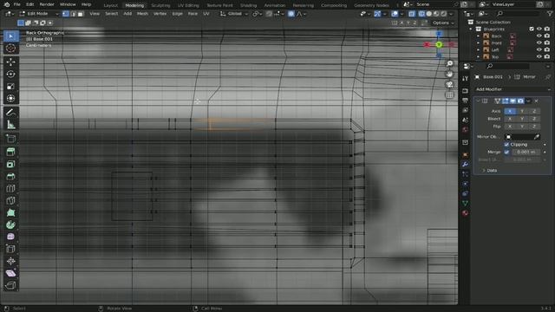Uncheck the Merge checkbox
The height and width of the screenshot is (312, 555).
click(506, 153)
